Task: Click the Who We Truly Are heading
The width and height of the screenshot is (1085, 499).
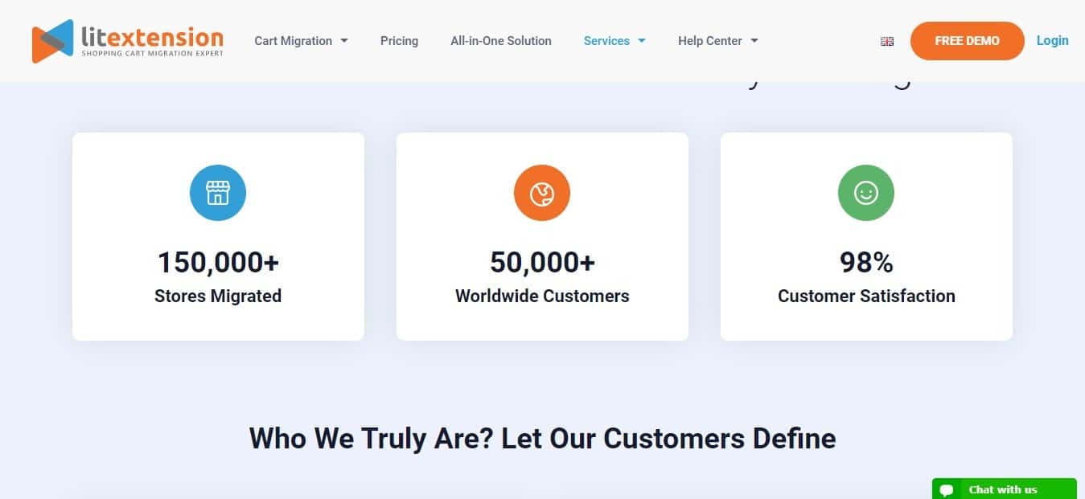Action: tap(542, 439)
